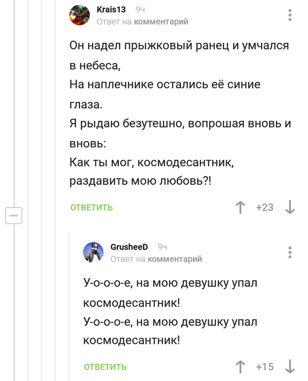This screenshot has height=381, width=308.
Task: Click the 9ч timestamp next to GrusheeD
Action: [162, 247]
